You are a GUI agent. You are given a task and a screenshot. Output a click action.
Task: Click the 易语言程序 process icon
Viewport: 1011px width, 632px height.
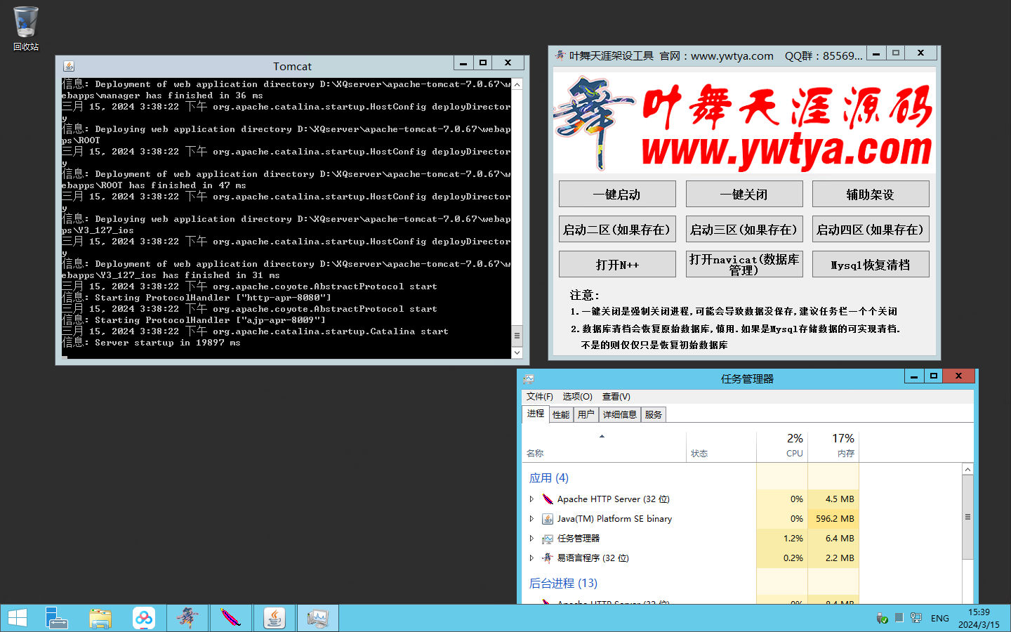coord(548,558)
